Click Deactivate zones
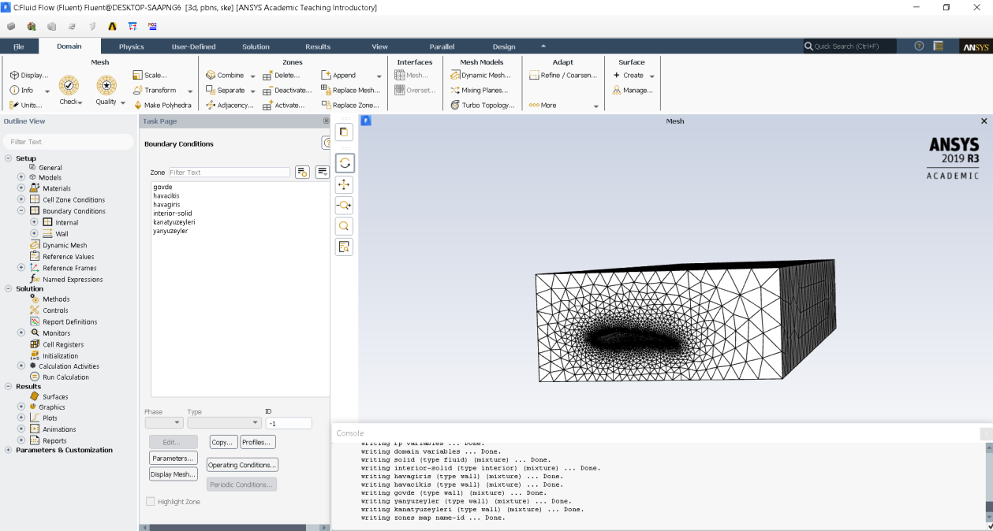Viewport: 993px width, 531px height. [x=287, y=90]
